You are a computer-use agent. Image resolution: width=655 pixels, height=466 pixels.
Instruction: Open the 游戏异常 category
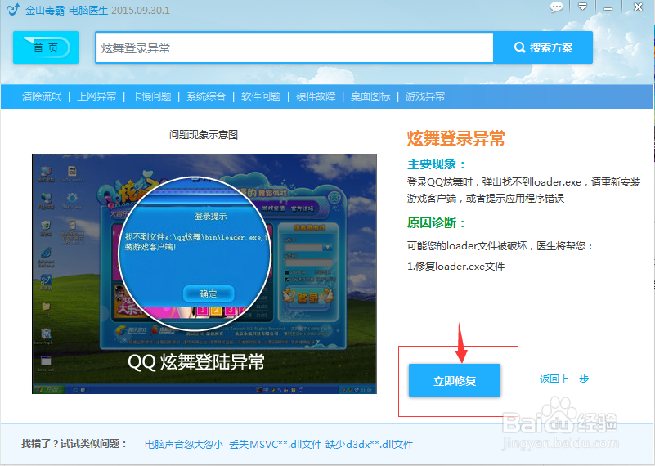coord(425,96)
